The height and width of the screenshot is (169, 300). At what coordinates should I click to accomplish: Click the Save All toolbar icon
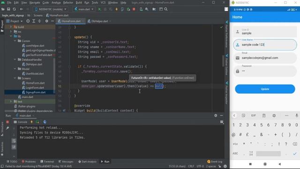click(x=8, y=9)
